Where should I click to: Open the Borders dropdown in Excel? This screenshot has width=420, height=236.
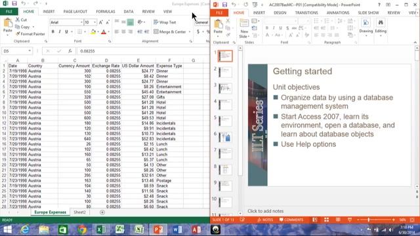coord(85,32)
